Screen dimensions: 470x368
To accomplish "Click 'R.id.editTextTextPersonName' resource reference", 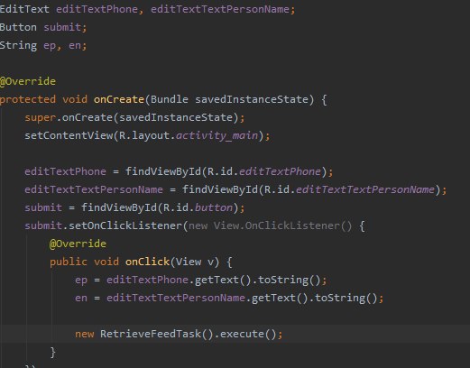I will pyautogui.click(x=349, y=189).
